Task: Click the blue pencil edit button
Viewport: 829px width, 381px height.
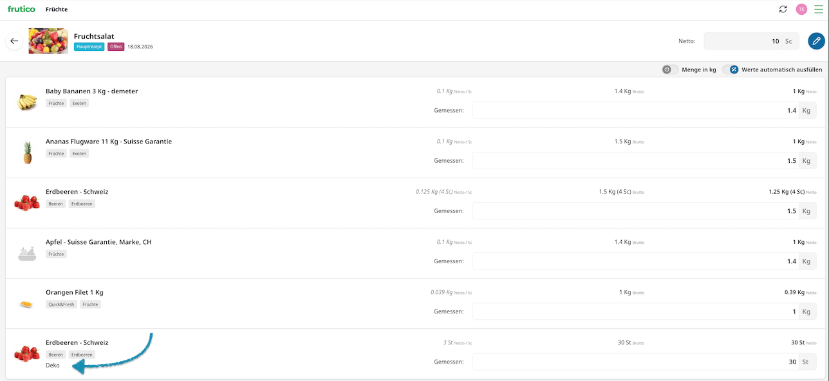Action: pyautogui.click(x=816, y=41)
